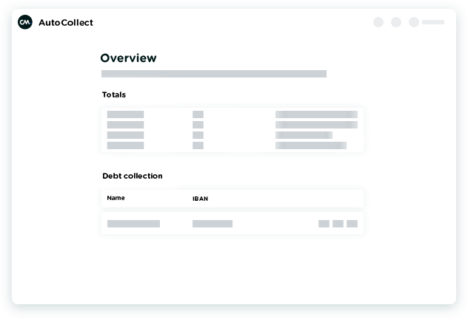Image resolution: width=468 pixels, height=319 pixels.
Task: Click last row value in Totals table
Action: 310,145
